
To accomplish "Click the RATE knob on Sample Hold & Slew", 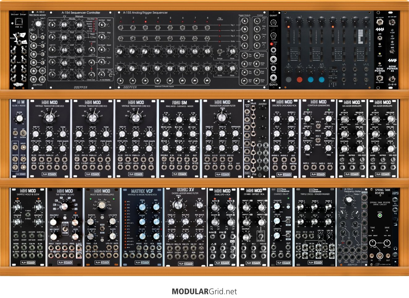I will pyautogui.click(x=17, y=208).
